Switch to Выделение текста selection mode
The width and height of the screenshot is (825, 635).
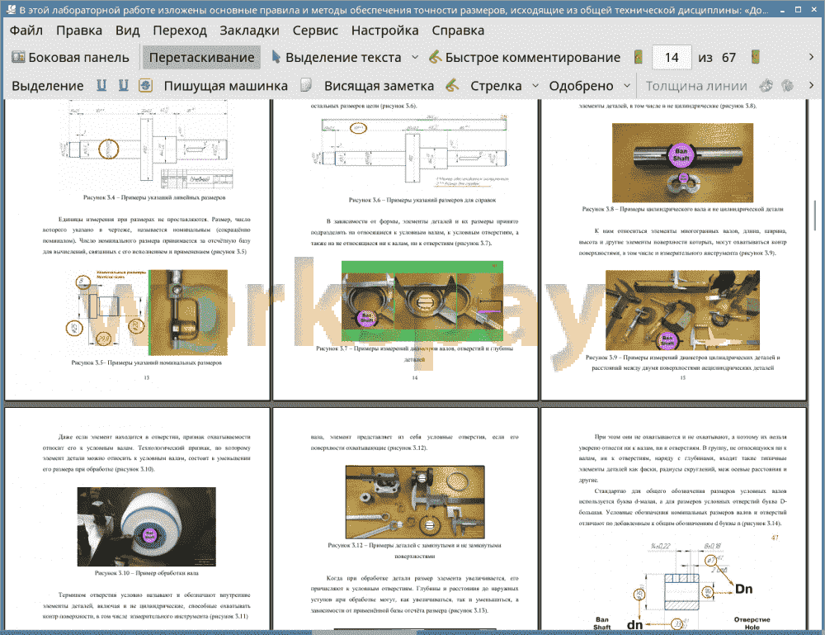point(337,58)
